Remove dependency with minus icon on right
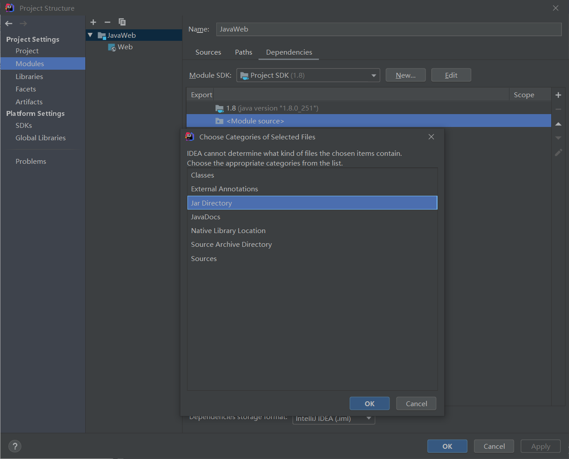The width and height of the screenshot is (569, 459). pyautogui.click(x=558, y=109)
